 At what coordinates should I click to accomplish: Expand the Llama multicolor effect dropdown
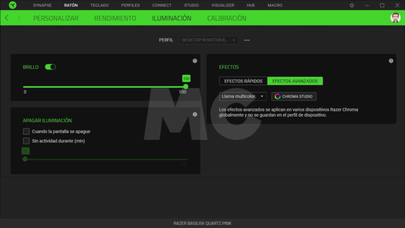pyautogui.click(x=243, y=96)
